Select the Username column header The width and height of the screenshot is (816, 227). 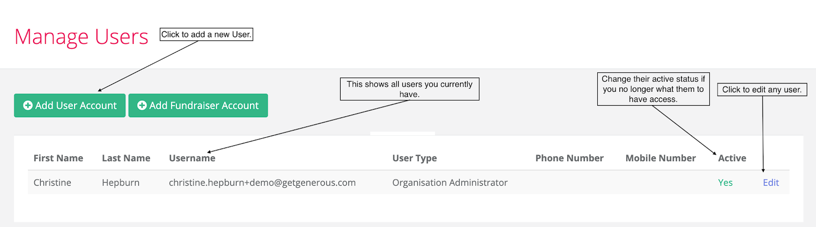(x=192, y=158)
